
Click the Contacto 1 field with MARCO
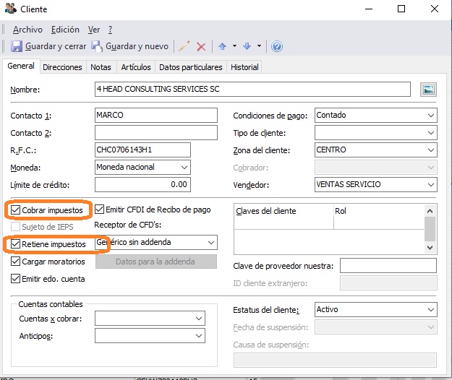156,115
